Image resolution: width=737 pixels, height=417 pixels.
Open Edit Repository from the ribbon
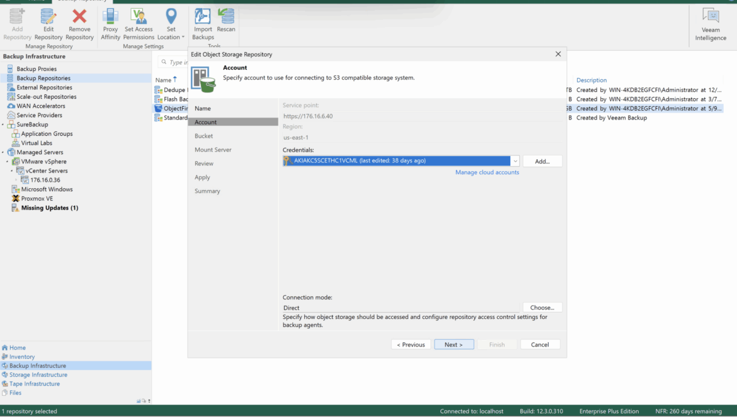48,23
